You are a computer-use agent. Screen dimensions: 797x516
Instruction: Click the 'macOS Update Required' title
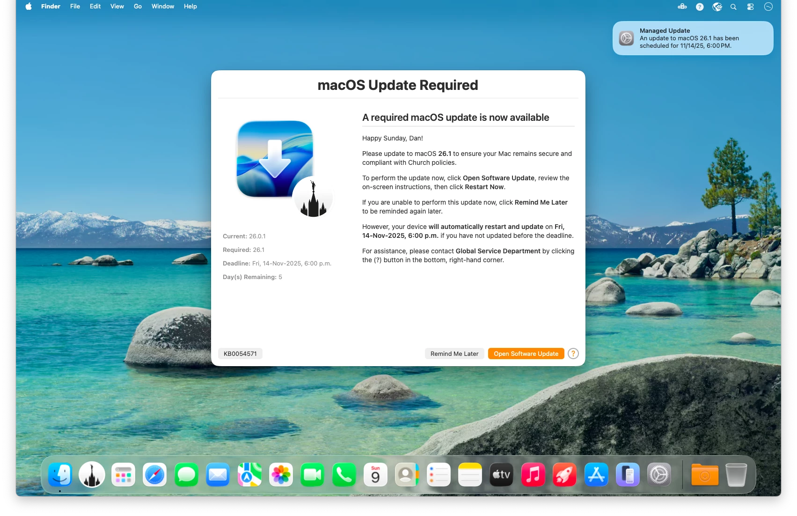(398, 85)
